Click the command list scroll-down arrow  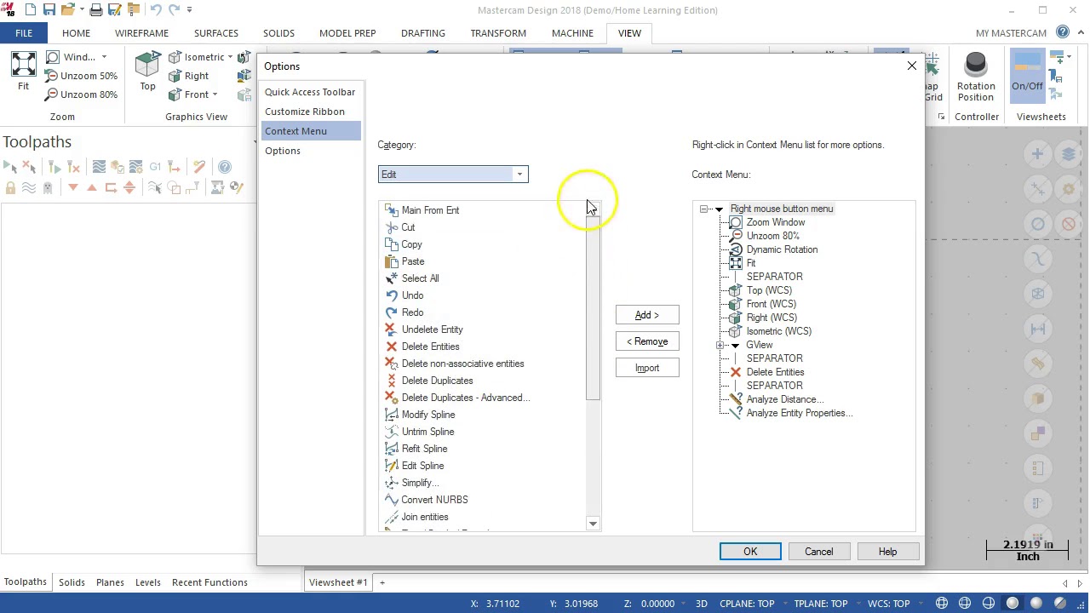coord(593,524)
